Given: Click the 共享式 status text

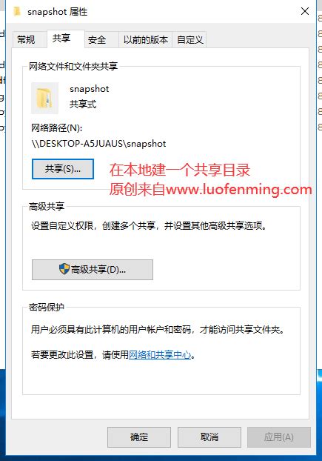Looking at the screenshot, I should click(83, 104).
